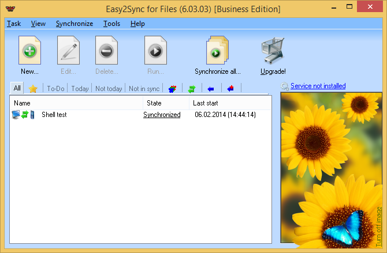Click the Synchronized state link
The width and height of the screenshot is (387, 253).
[162, 115]
